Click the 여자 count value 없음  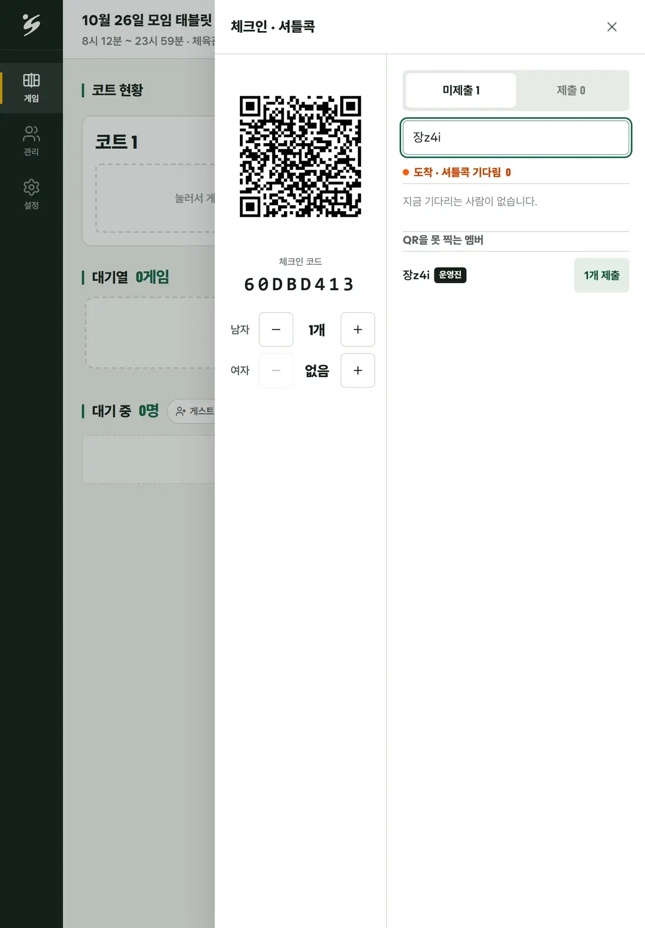[x=317, y=370]
